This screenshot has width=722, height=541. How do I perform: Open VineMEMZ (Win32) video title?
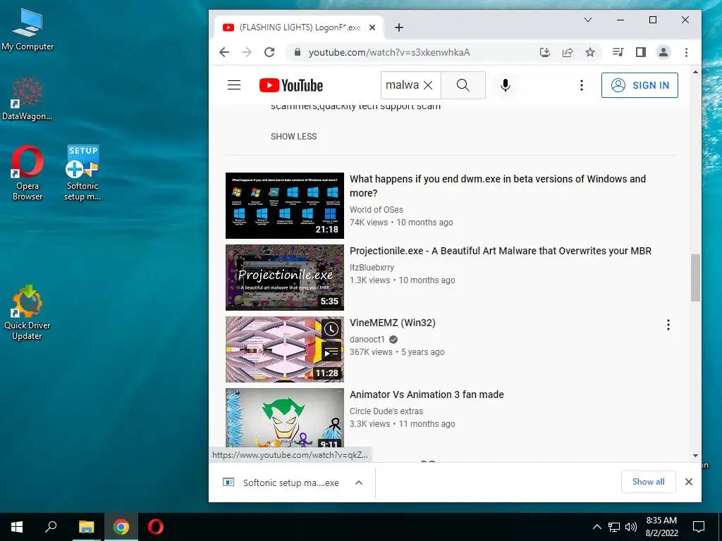click(392, 323)
